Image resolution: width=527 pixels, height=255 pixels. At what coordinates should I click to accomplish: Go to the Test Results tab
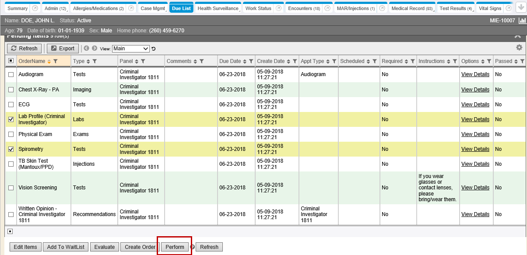456,8
